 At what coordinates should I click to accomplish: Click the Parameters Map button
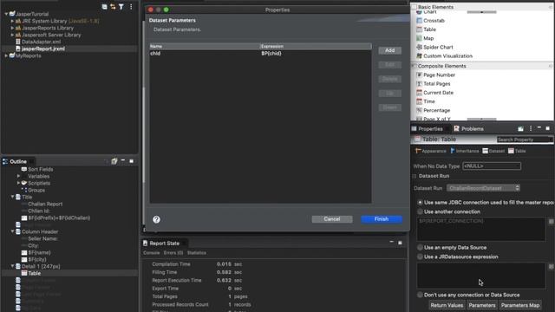[x=520, y=305]
